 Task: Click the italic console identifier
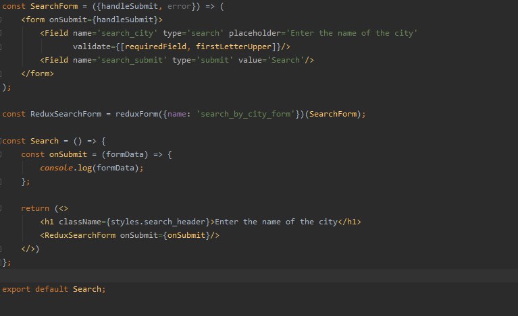pos(57,168)
